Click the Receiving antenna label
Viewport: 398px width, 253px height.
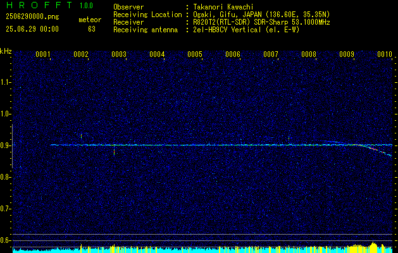(146, 30)
